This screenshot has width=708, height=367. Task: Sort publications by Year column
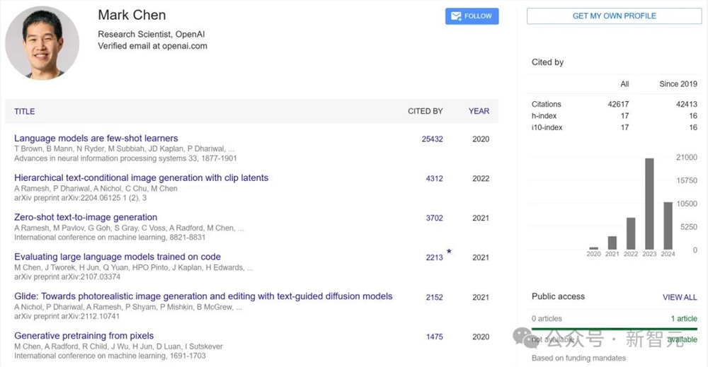[479, 111]
